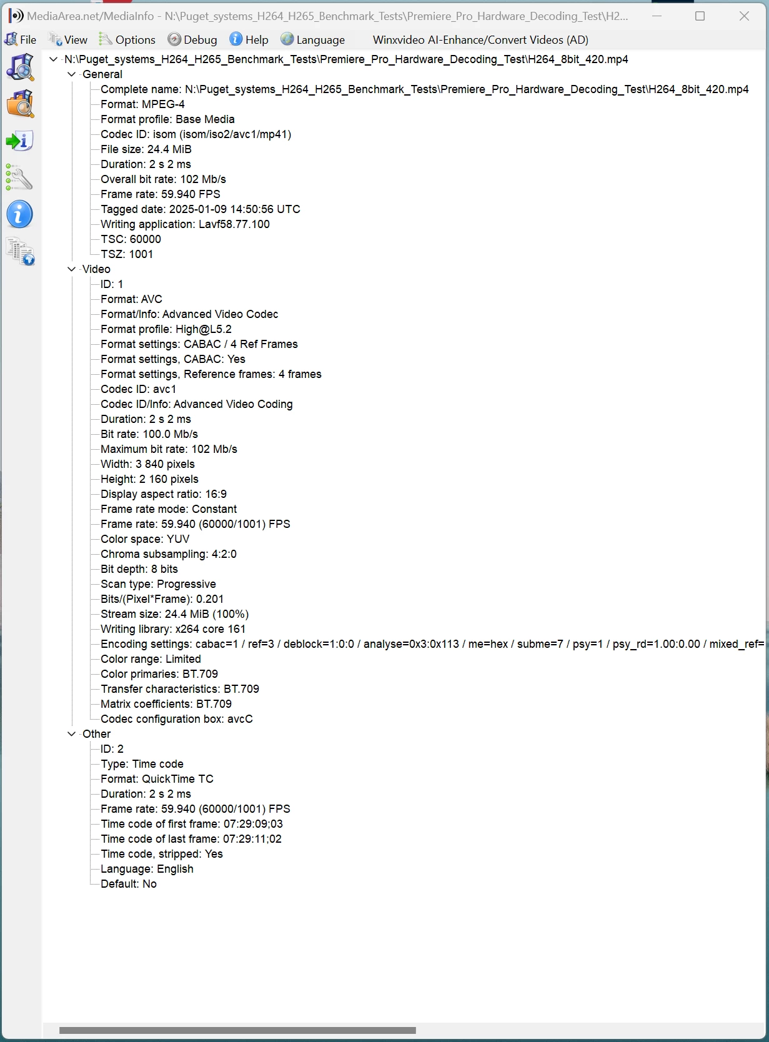Select 'TSZ: 1001' row
The height and width of the screenshot is (1042, 769).
[x=127, y=254]
